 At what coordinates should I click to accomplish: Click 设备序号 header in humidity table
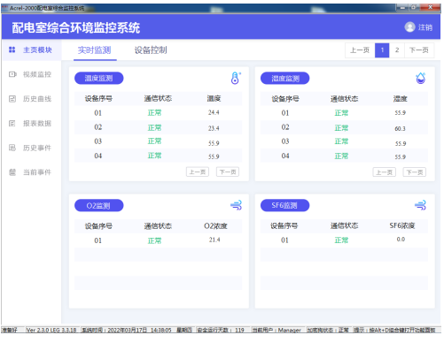[x=285, y=99]
